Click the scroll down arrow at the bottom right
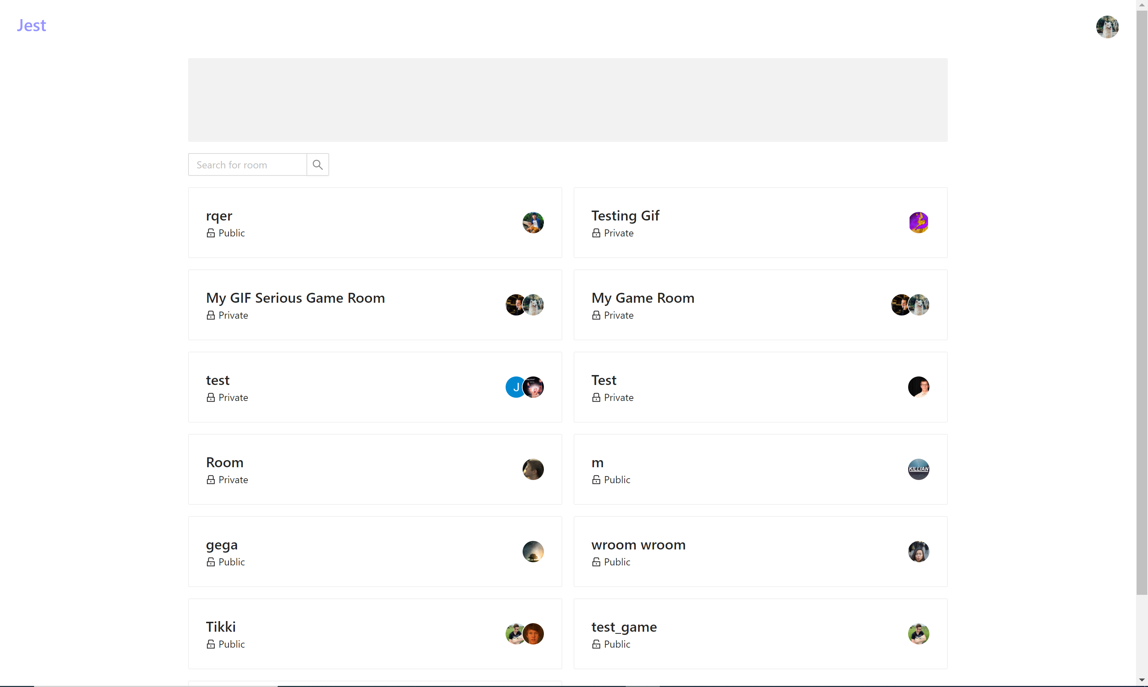This screenshot has width=1148, height=687. point(1142,680)
